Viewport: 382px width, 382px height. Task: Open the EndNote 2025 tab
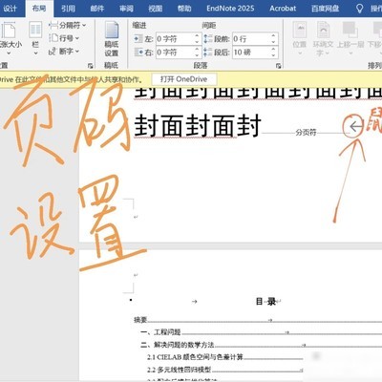tap(230, 9)
